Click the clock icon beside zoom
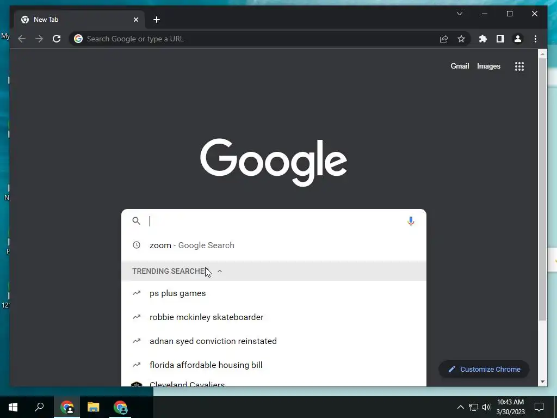The image size is (557, 418). coord(137,245)
